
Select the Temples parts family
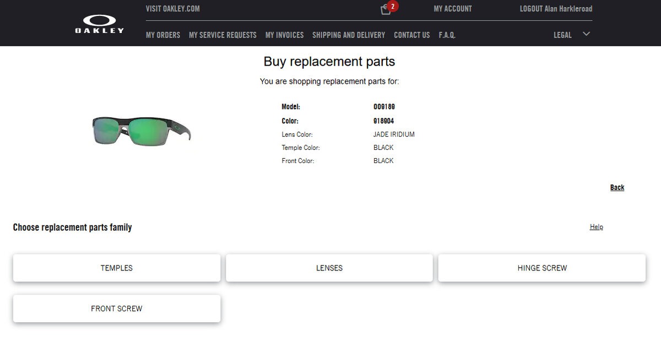coord(117,268)
